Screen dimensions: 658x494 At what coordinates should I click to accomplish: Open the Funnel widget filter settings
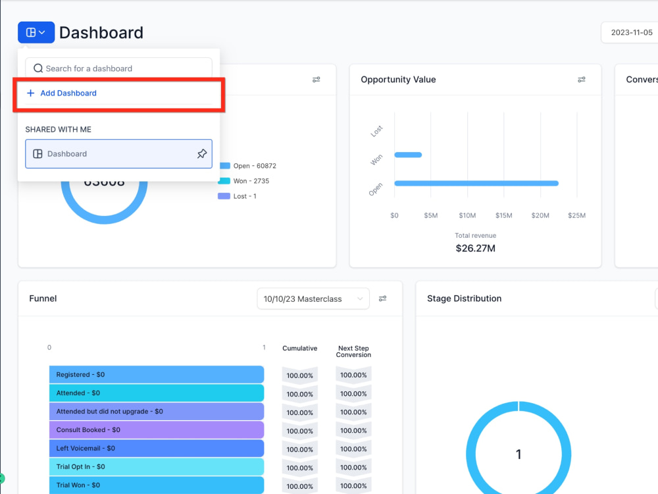pyautogui.click(x=382, y=298)
